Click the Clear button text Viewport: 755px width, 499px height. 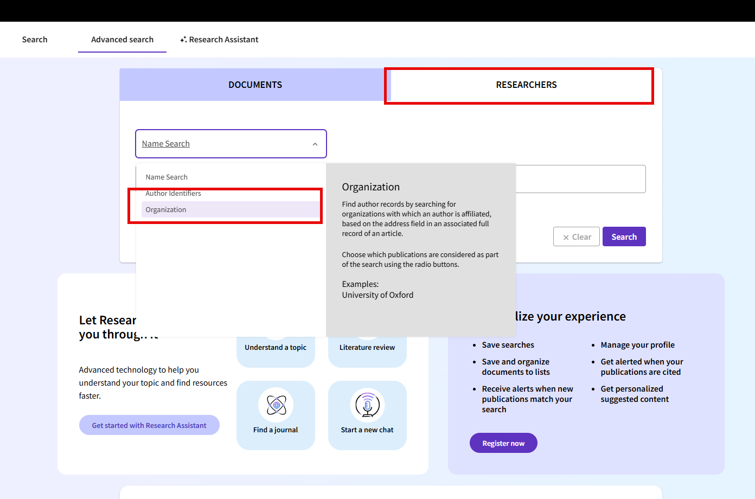click(581, 237)
